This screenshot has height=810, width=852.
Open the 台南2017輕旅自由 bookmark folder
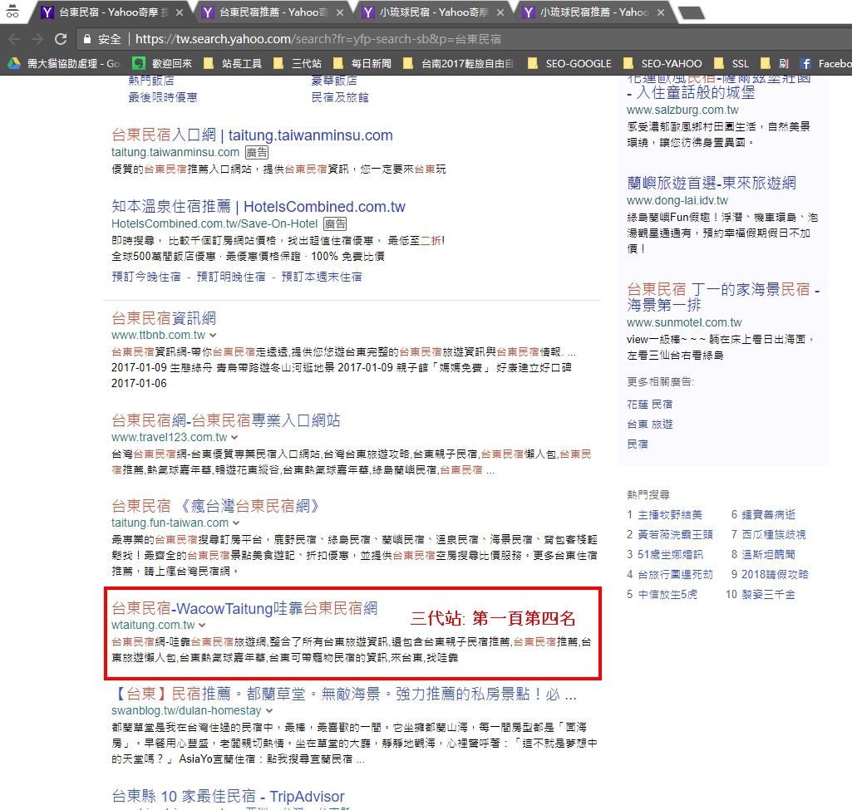pos(458,63)
